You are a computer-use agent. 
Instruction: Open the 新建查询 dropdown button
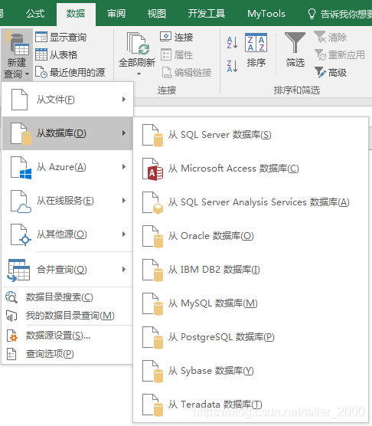tap(17, 54)
